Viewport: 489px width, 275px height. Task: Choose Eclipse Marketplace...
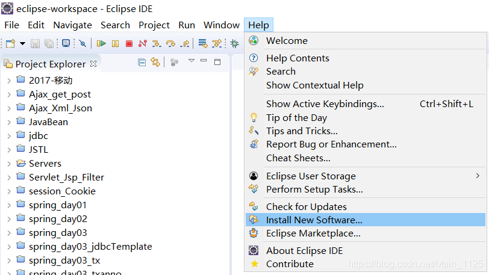click(366, 233)
